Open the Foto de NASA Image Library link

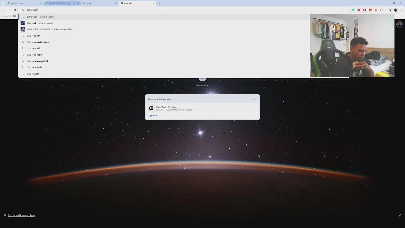tap(22, 215)
